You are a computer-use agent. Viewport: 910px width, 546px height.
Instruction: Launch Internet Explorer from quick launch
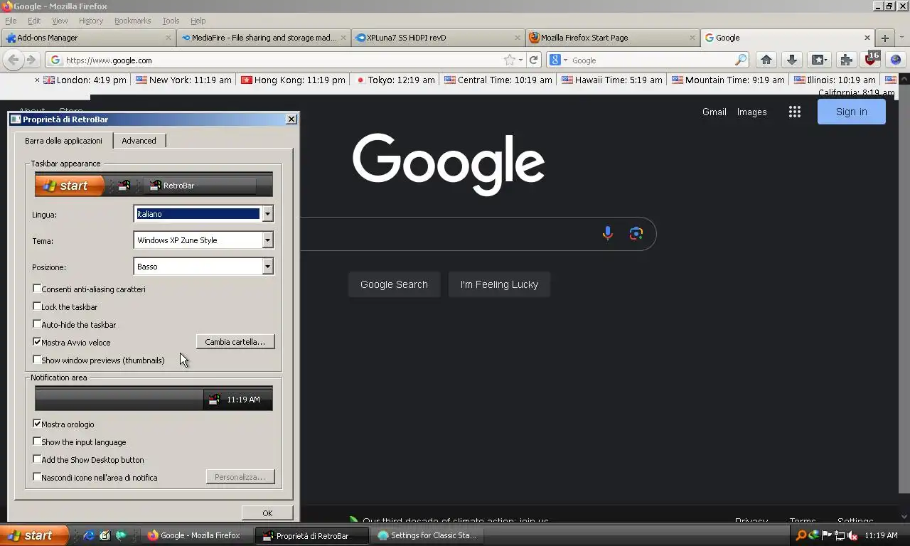90,535
